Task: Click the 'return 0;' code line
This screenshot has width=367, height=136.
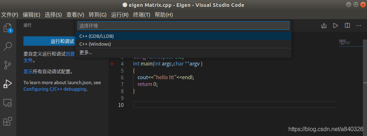Action: click(x=147, y=84)
